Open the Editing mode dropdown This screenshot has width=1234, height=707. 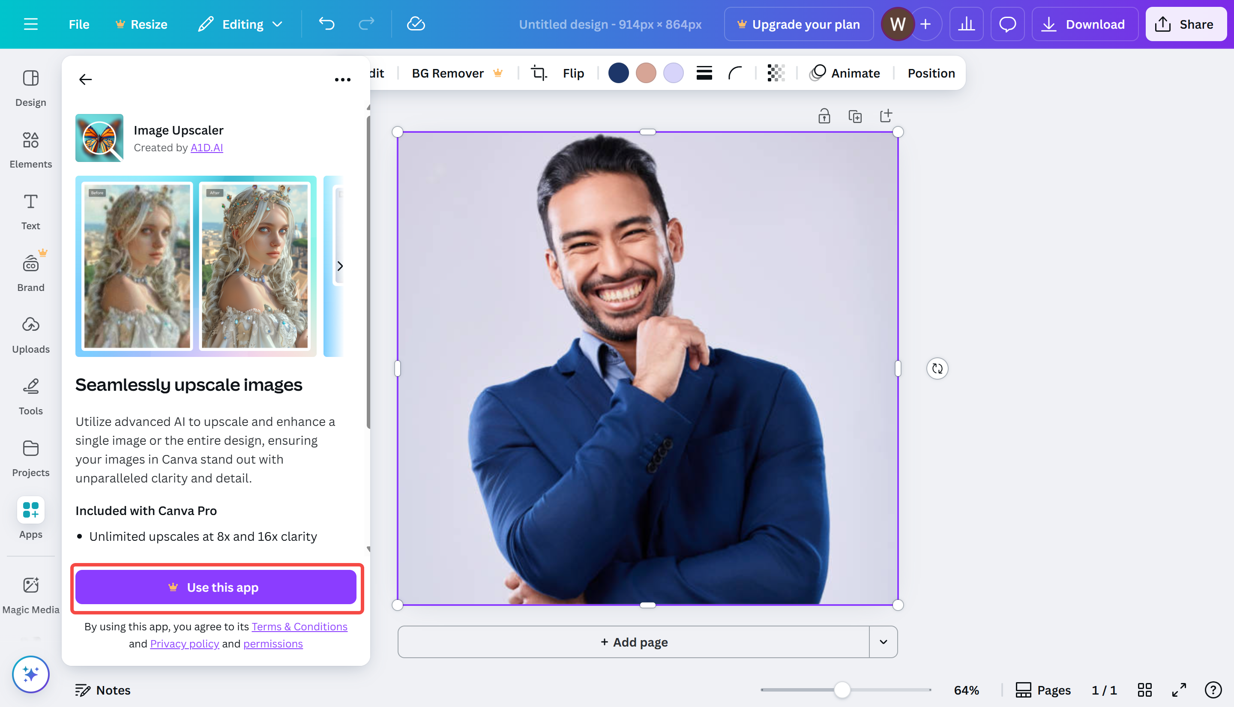(240, 24)
